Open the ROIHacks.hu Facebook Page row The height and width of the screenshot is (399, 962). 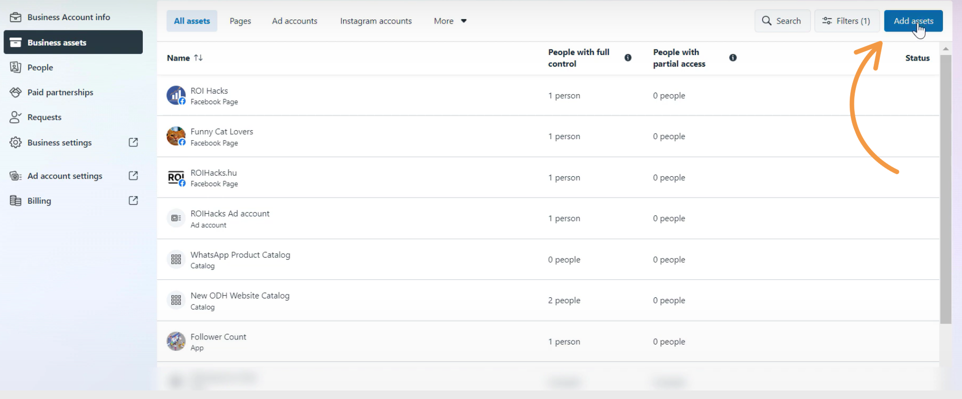point(548,177)
